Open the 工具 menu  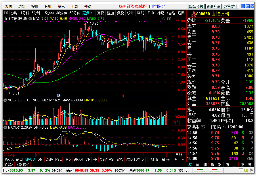(74, 7)
